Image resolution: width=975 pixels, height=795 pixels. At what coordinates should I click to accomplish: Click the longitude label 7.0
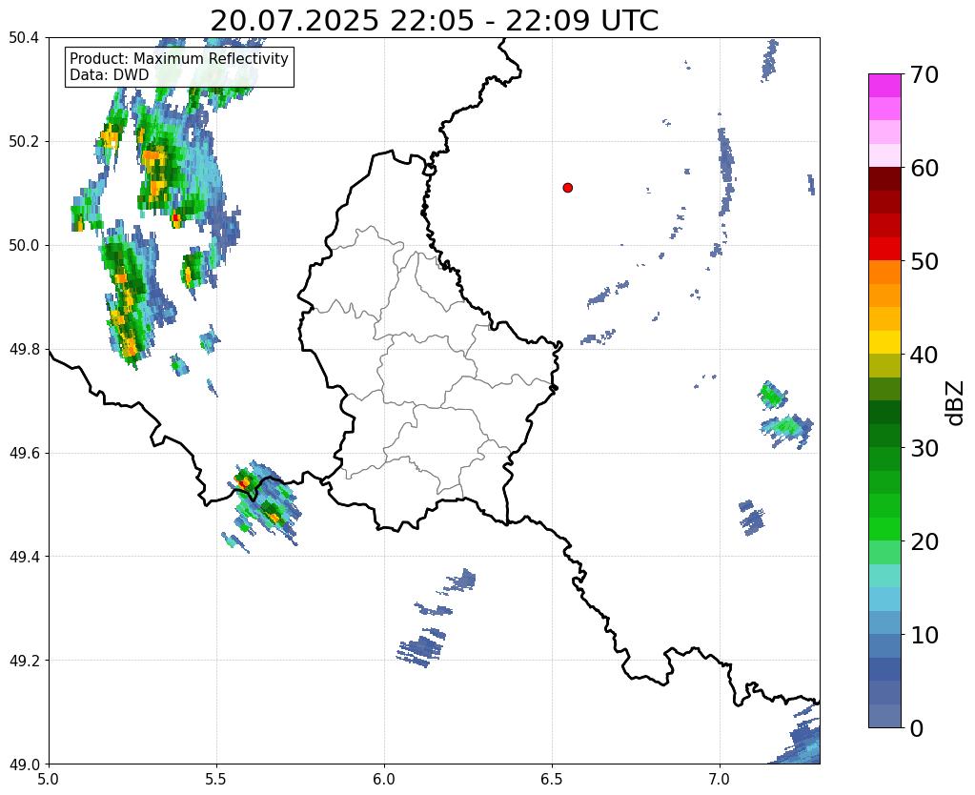pyautogui.click(x=720, y=779)
